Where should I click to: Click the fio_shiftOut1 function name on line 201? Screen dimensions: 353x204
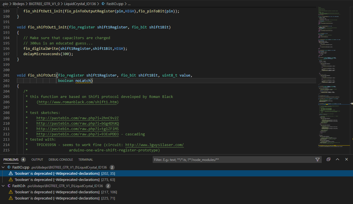point(42,75)
